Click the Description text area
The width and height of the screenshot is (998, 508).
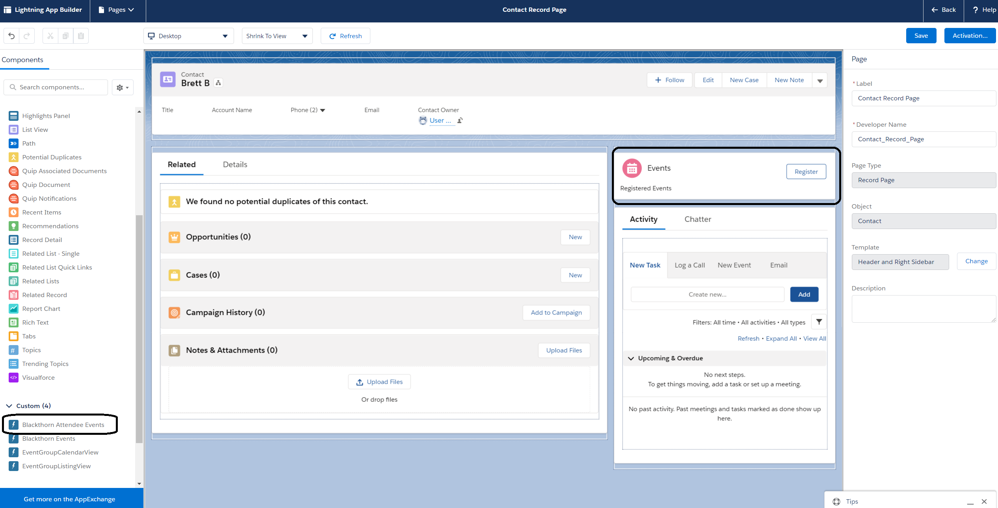click(924, 309)
